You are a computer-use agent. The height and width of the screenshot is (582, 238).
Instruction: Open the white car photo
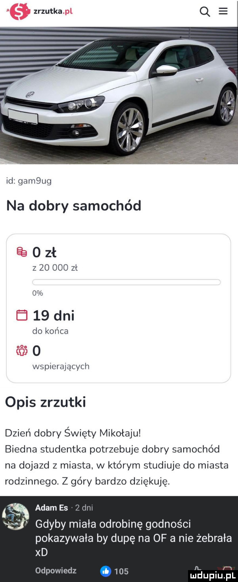[119, 95]
